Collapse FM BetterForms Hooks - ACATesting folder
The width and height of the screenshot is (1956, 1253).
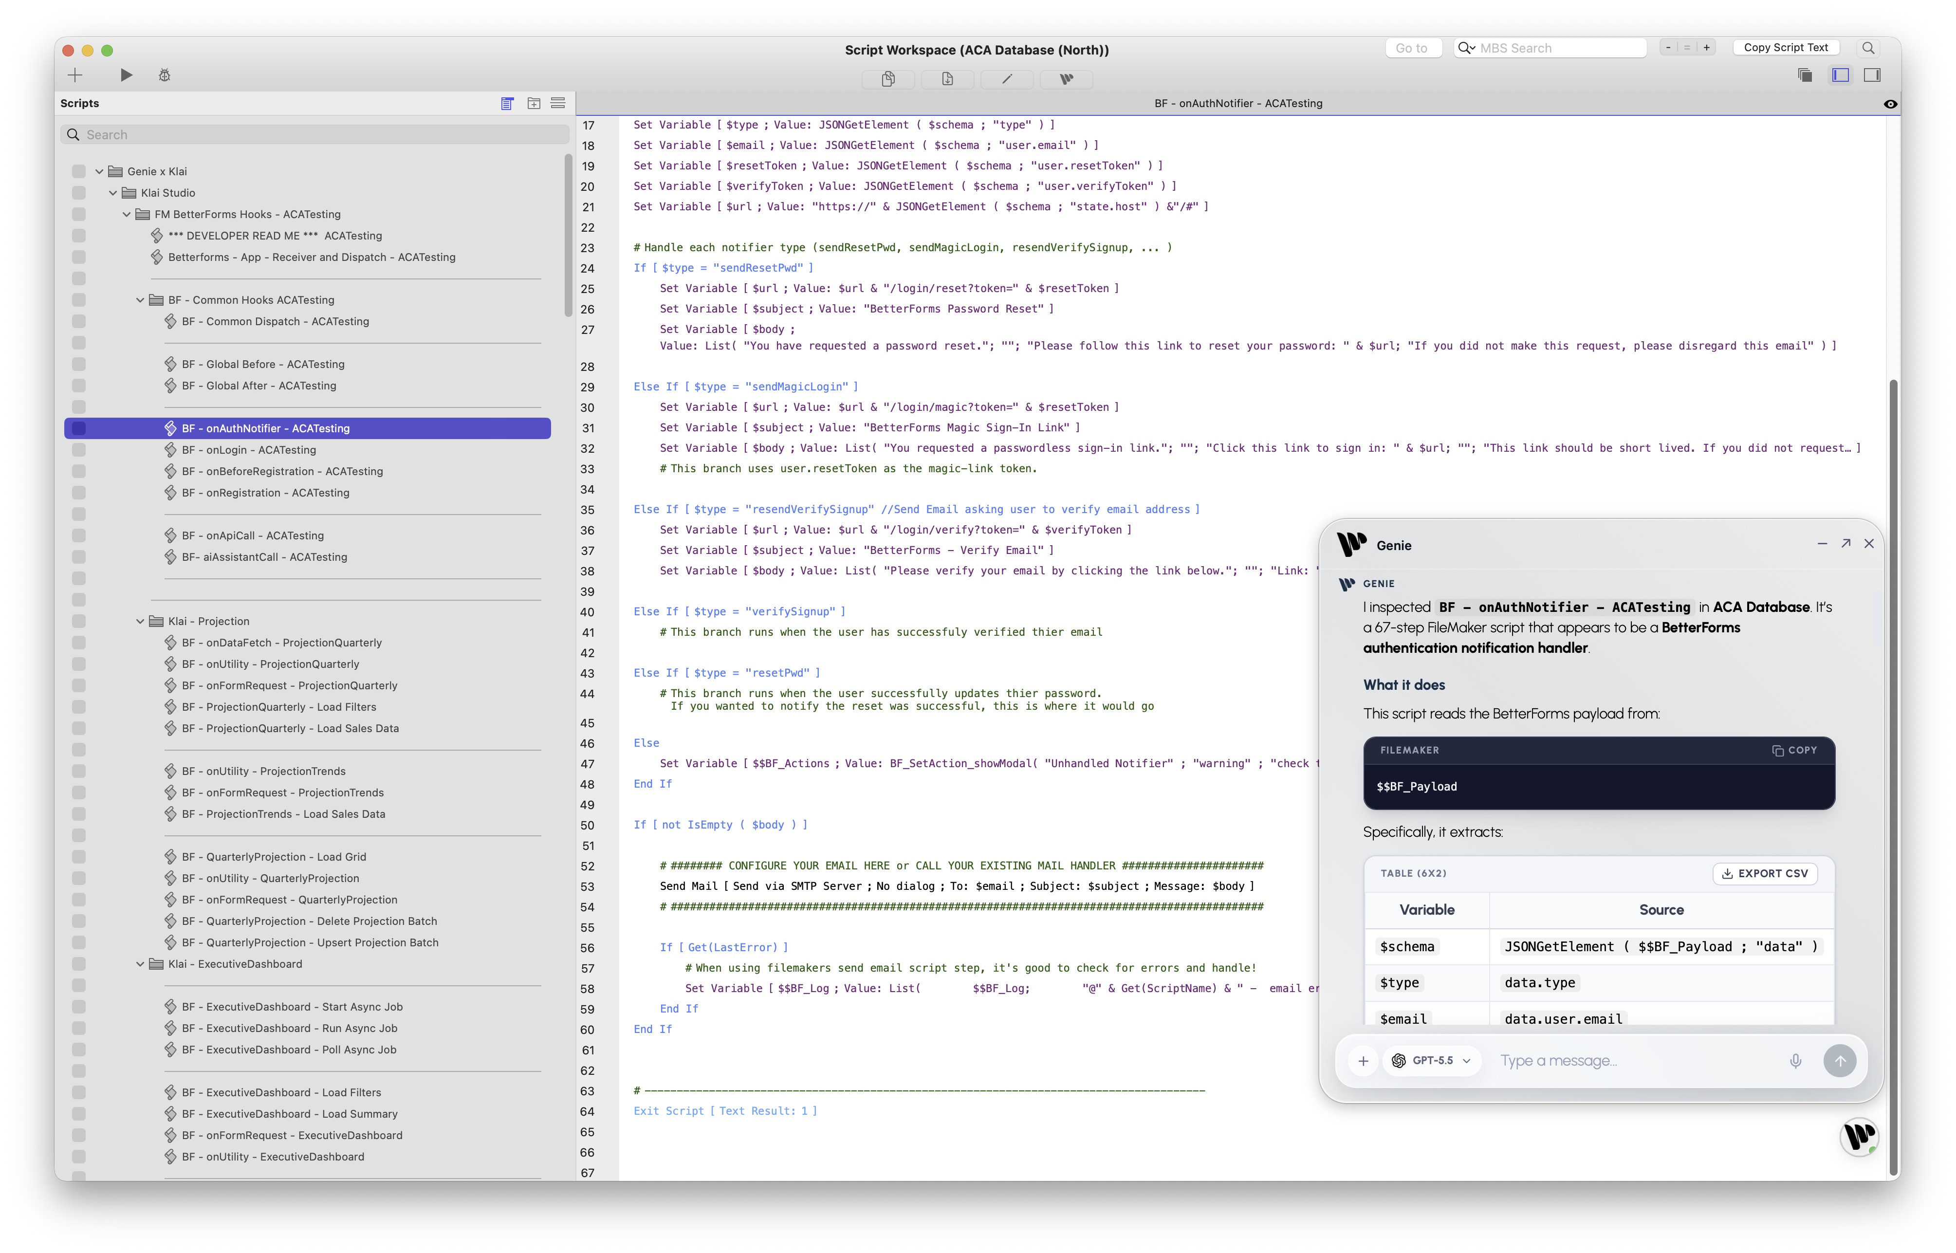127,215
